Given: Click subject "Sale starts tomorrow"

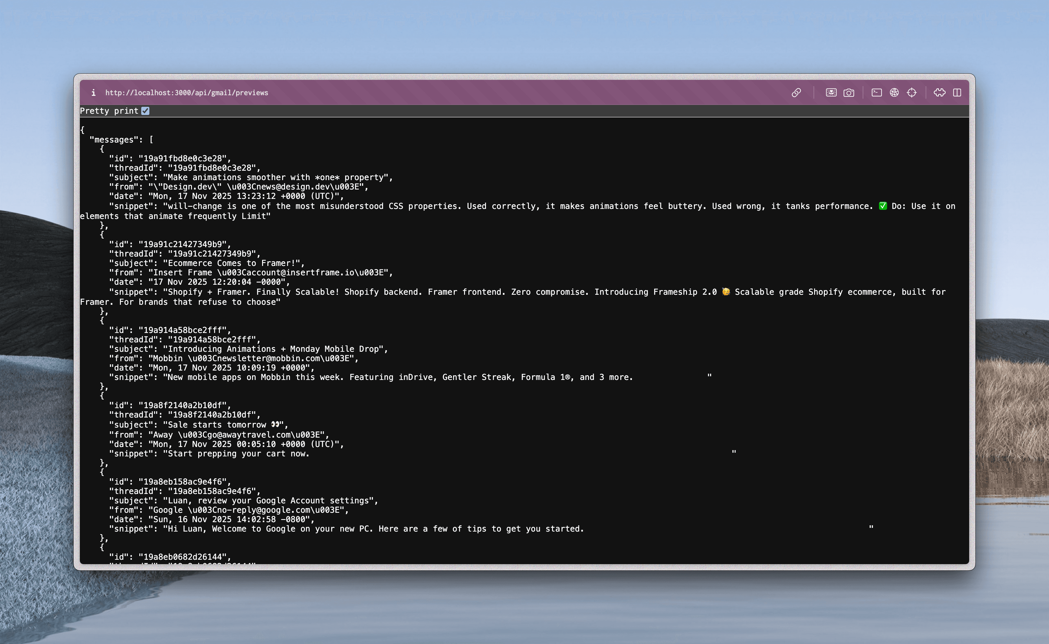Looking at the screenshot, I should (x=199, y=425).
